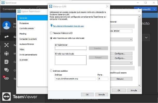This screenshot has height=103, width=158.
Task: Click the first Configura button in options
Action: click(x=121, y=54)
